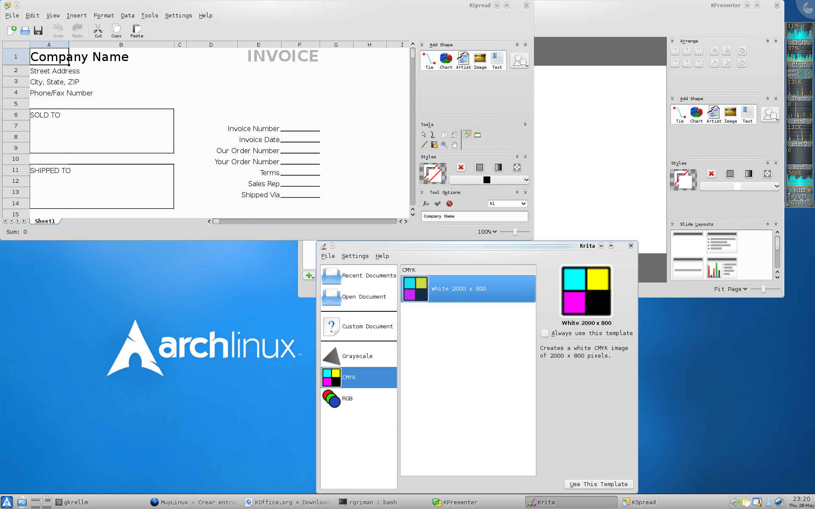The height and width of the screenshot is (509, 815).
Task: Click the Use This Template button
Action: pos(599,484)
